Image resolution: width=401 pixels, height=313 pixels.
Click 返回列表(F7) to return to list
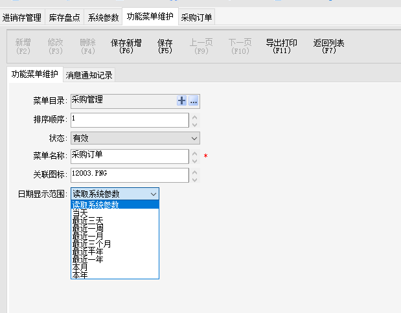click(x=328, y=46)
